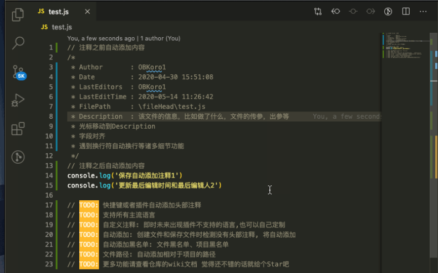The width and height of the screenshot is (438, 273).
Task: Open Source Control view with 5K badge
Action: click(18, 72)
